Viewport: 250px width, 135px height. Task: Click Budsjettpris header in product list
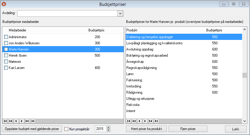(x=214, y=30)
